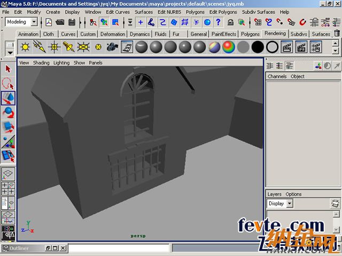
Task: Activate the Lasso select tool
Action: (8, 83)
